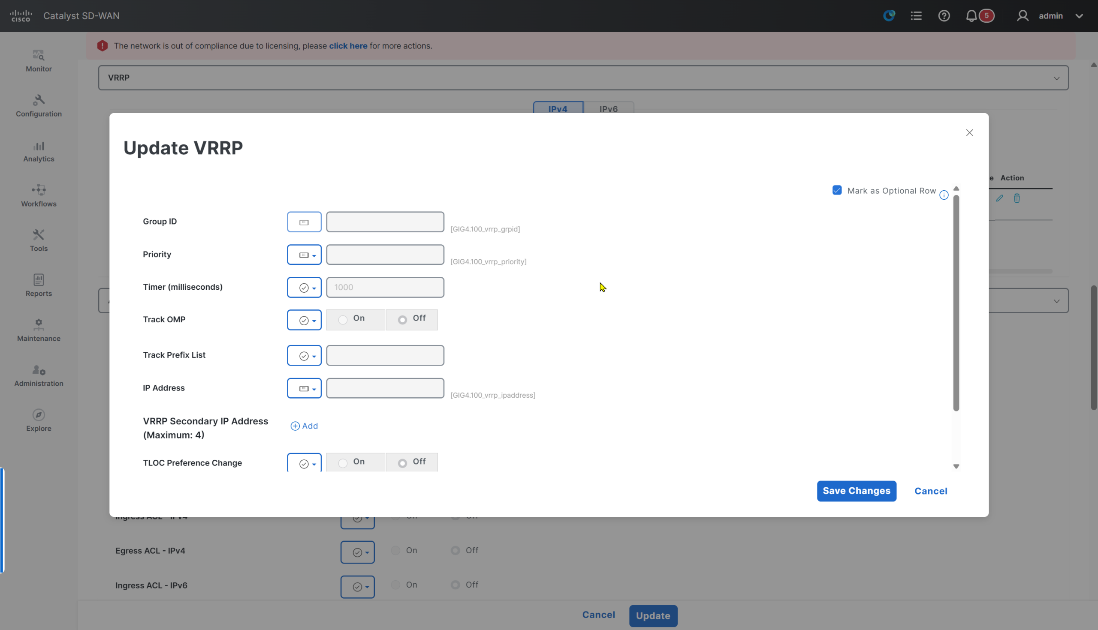Open the Configuration menu icon
The height and width of the screenshot is (630, 1098).
click(x=39, y=100)
